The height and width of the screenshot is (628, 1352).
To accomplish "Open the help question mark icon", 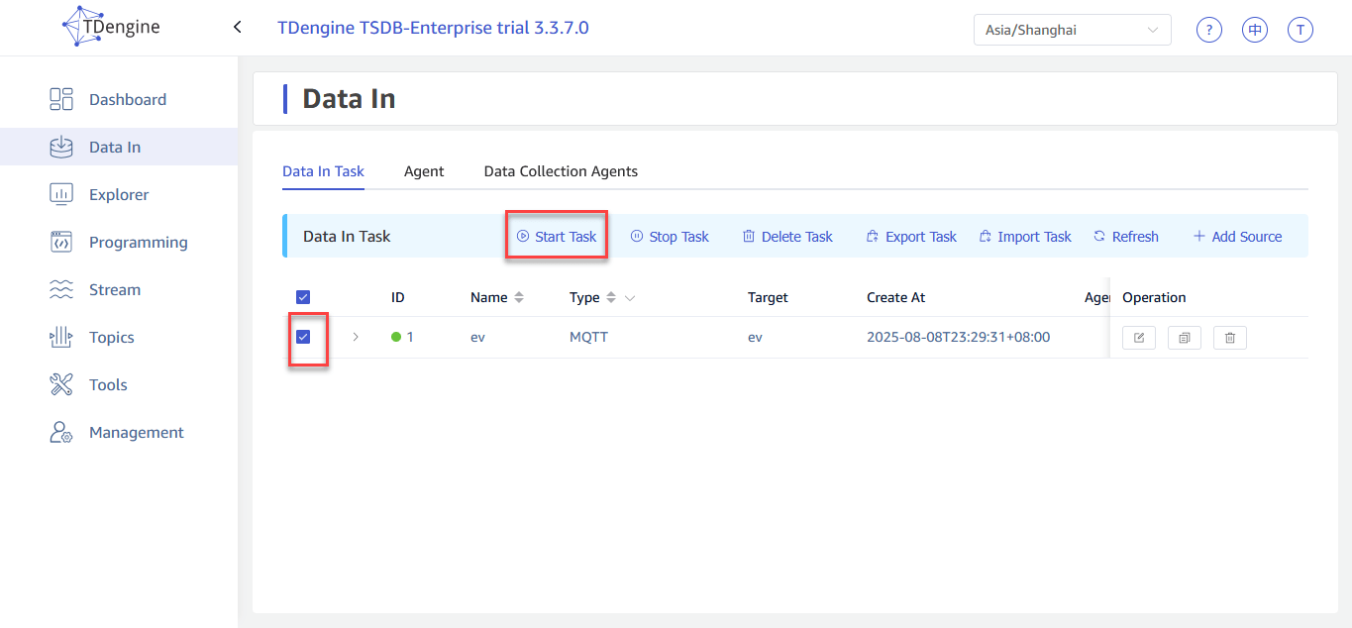I will pos(1208,30).
